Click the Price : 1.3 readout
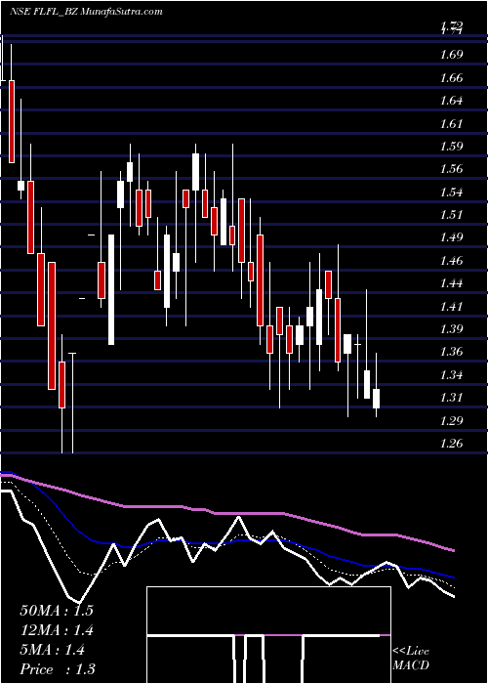The image size is (488, 684). point(58,669)
